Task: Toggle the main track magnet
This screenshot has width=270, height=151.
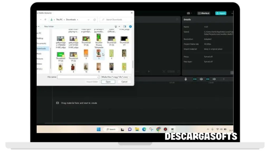Action: pos(195,79)
